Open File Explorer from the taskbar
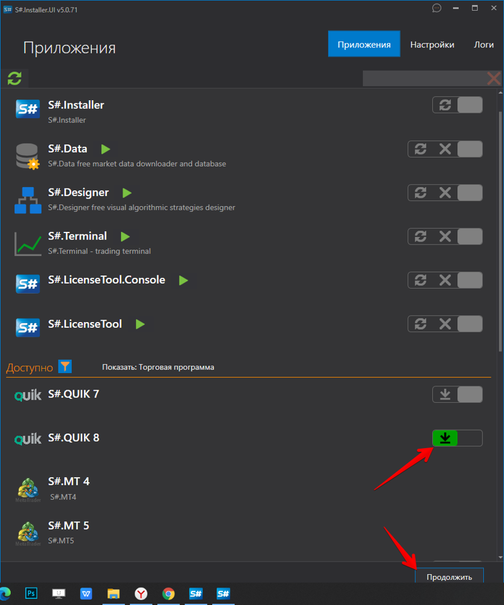Screen dimensions: 504x605 (x=113, y=594)
